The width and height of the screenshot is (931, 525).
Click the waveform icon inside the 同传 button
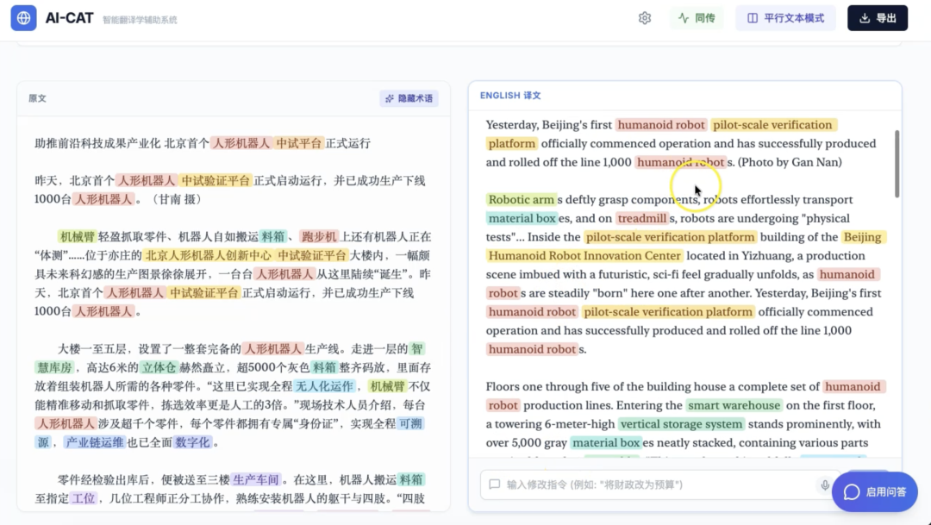coord(684,17)
